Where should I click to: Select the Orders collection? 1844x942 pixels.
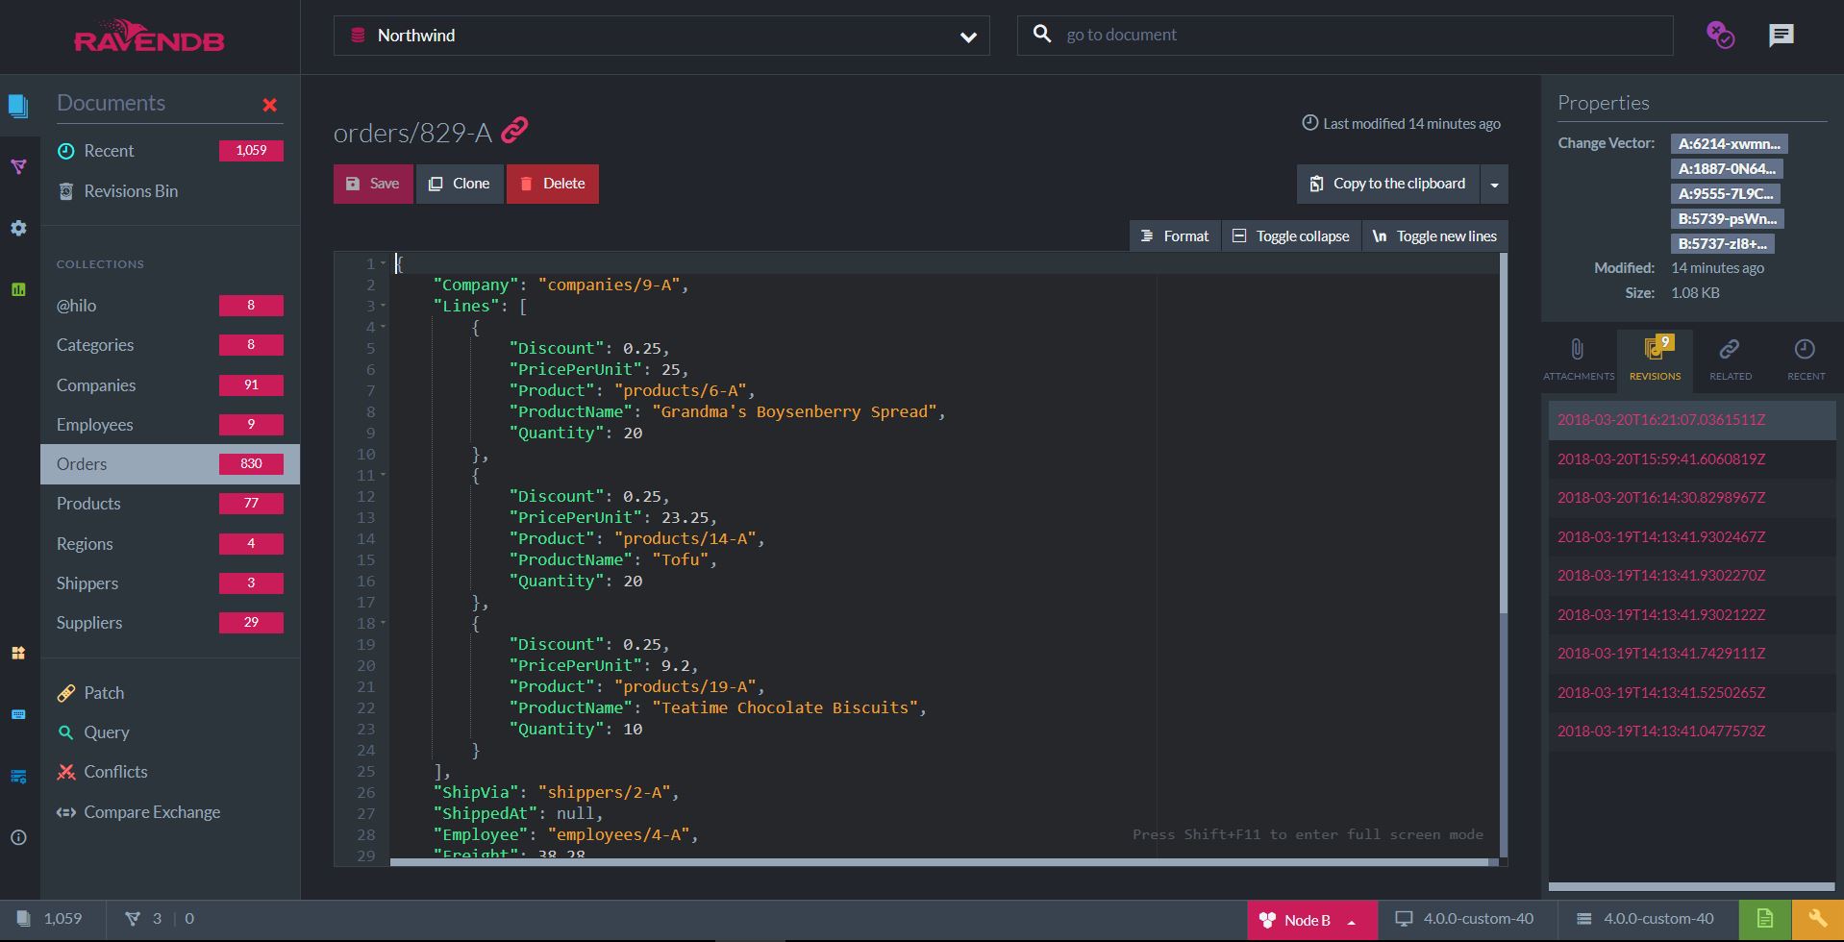click(170, 464)
